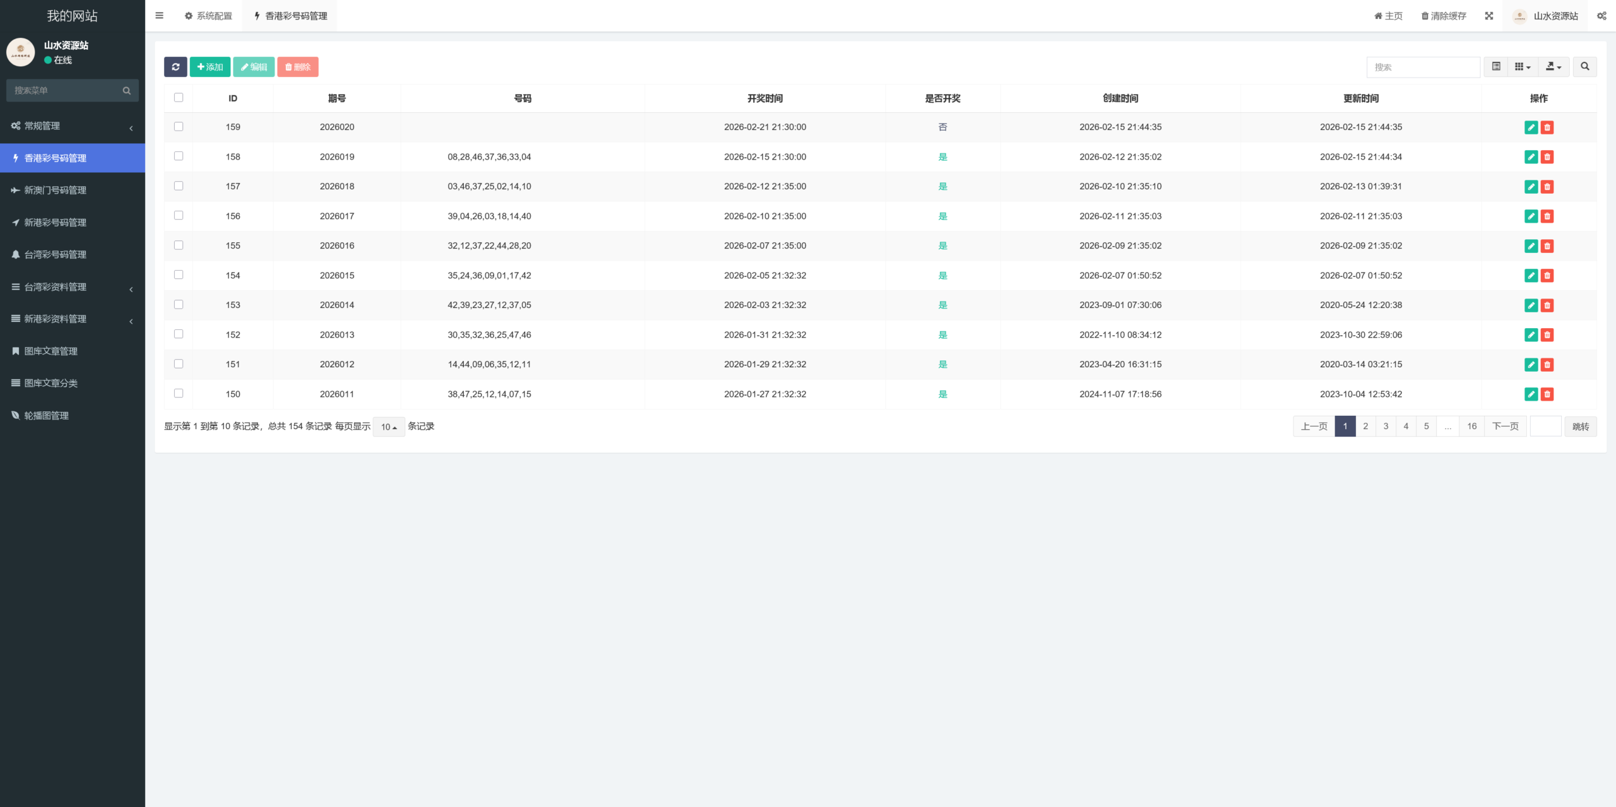The width and height of the screenshot is (1616, 807).
Task: Click the hamburger menu icon to collapse sidebar
Action: pyautogui.click(x=159, y=16)
